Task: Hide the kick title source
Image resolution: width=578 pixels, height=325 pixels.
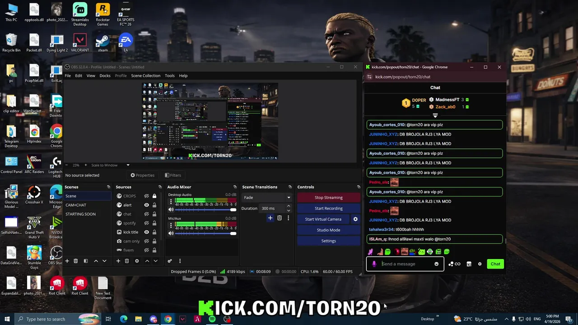Action: coord(146,232)
